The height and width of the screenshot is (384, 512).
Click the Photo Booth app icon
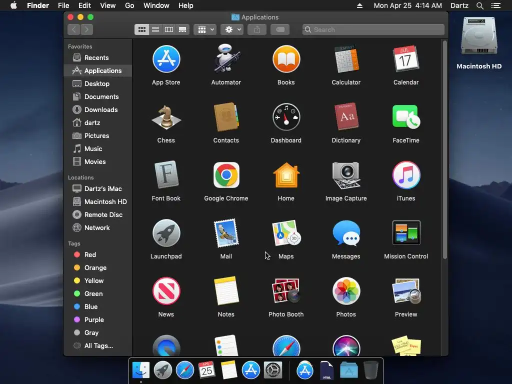coord(286,291)
